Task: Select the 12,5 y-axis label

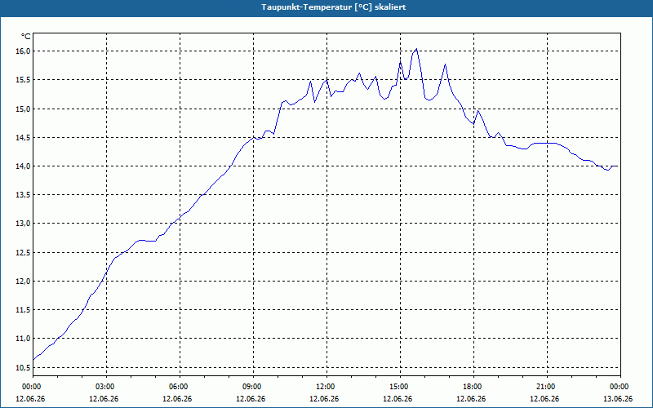Action: point(24,253)
